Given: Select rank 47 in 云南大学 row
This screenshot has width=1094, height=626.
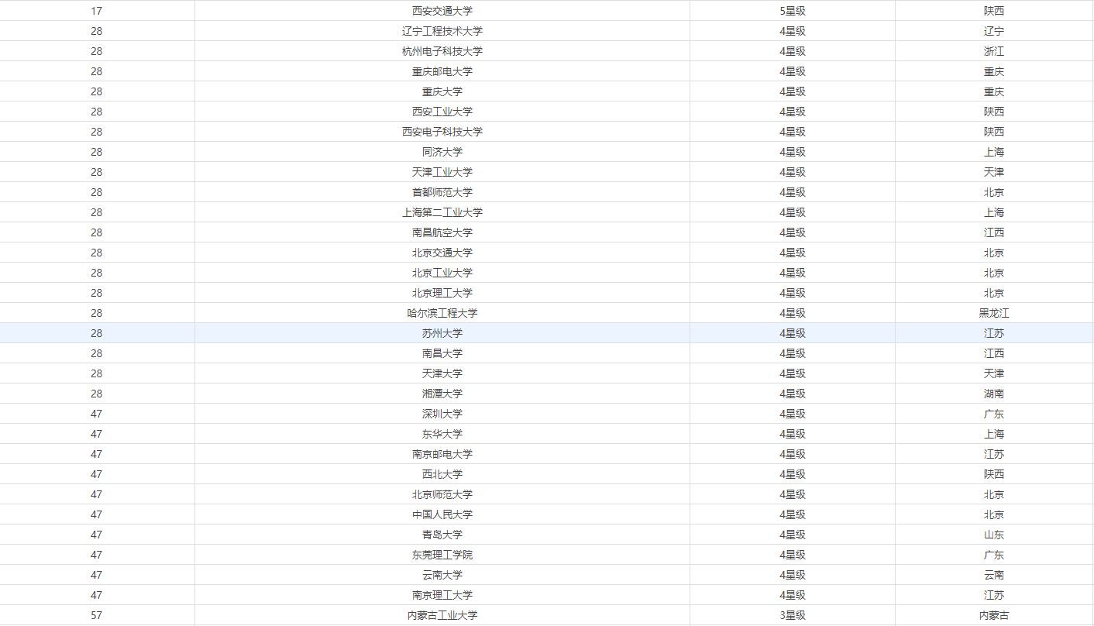Looking at the screenshot, I should pos(97,575).
